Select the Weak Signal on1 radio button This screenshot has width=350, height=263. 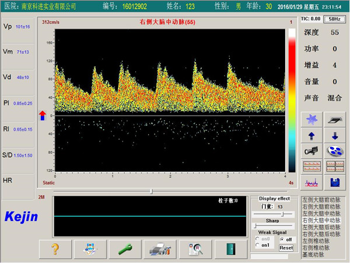tap(258, 245)
